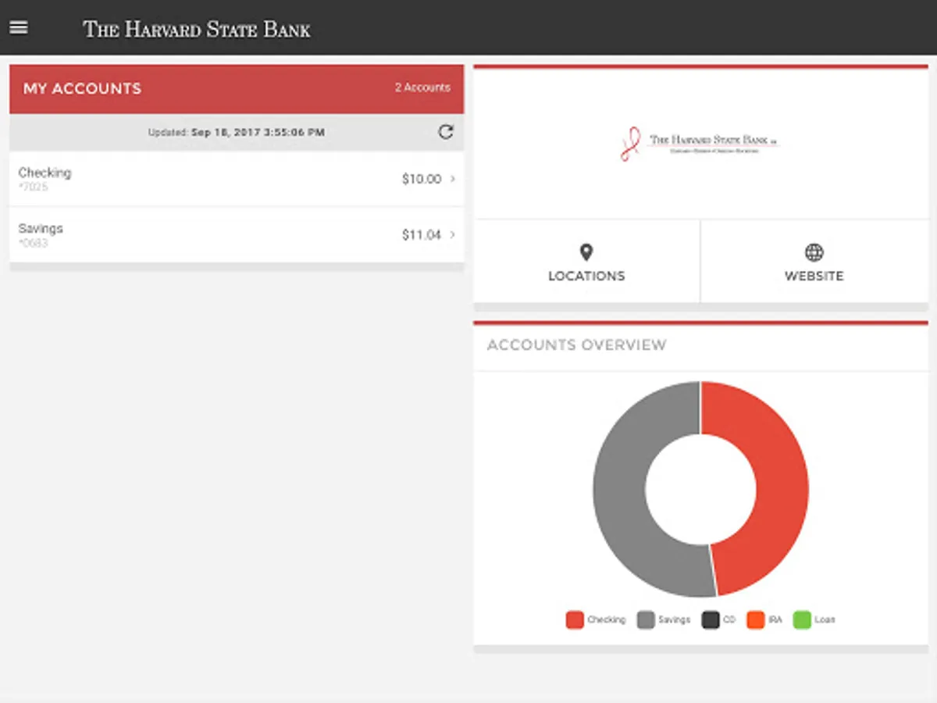Click the $10.00 Checking balance
The width and height of the screenshot is (937, 703).
pos(422,179)
